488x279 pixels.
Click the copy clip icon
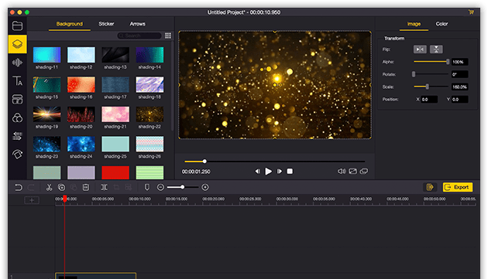62,187
